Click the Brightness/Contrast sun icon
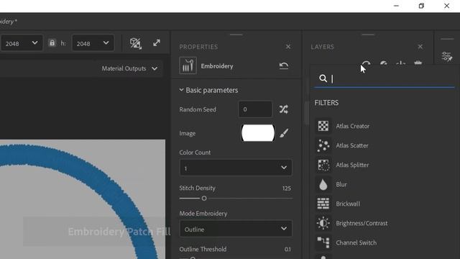 click(x=323, y=223)
